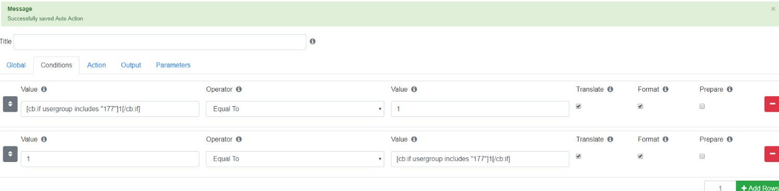This screenshot has width=779, height=191.
Task: Click the info icon beside first-row Format label
Action: [665, 89]
